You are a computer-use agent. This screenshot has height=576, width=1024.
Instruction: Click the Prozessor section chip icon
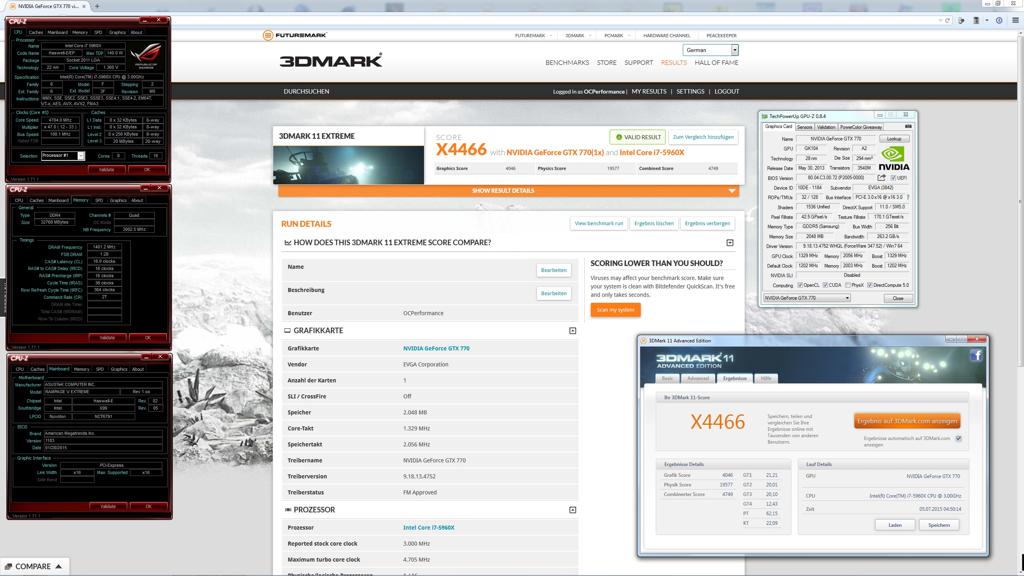288,510
